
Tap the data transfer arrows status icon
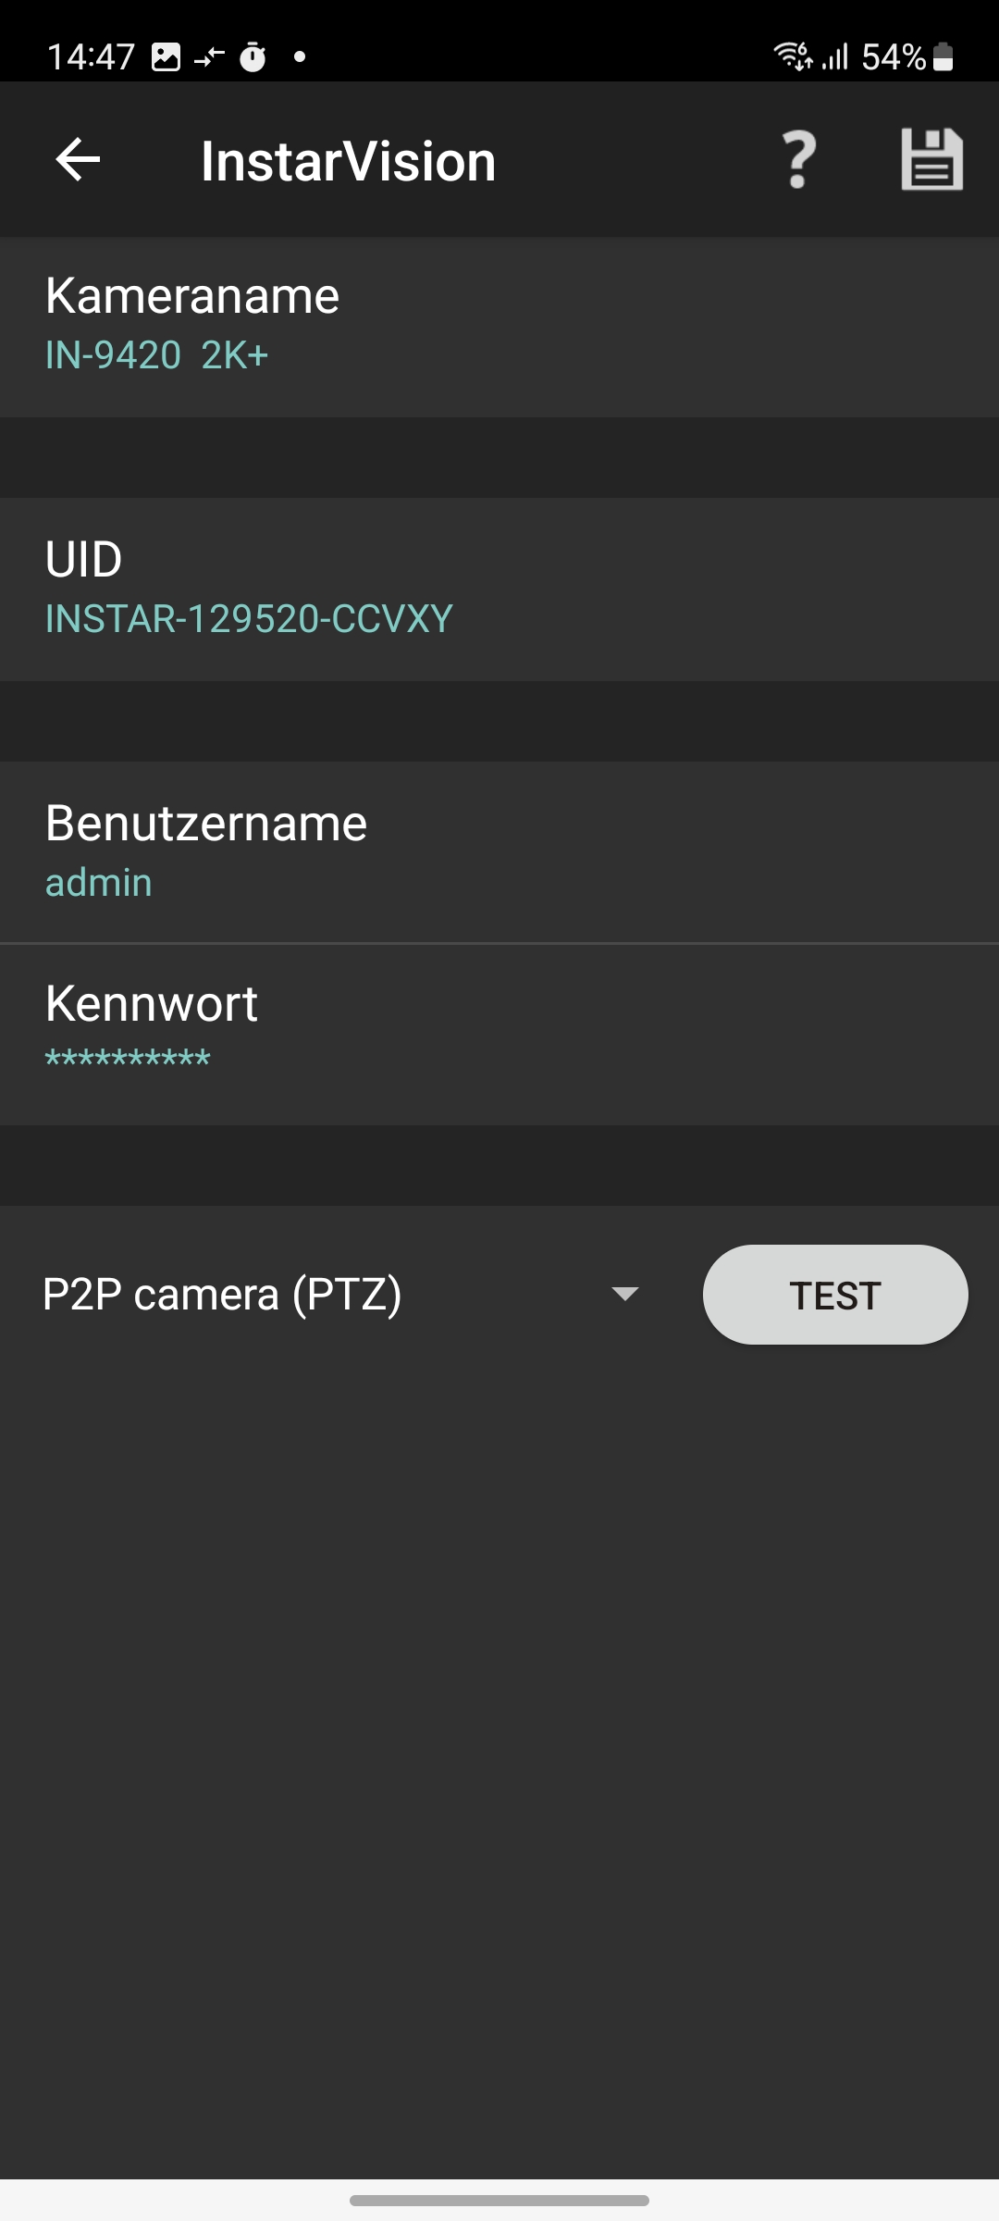(209, 57)
